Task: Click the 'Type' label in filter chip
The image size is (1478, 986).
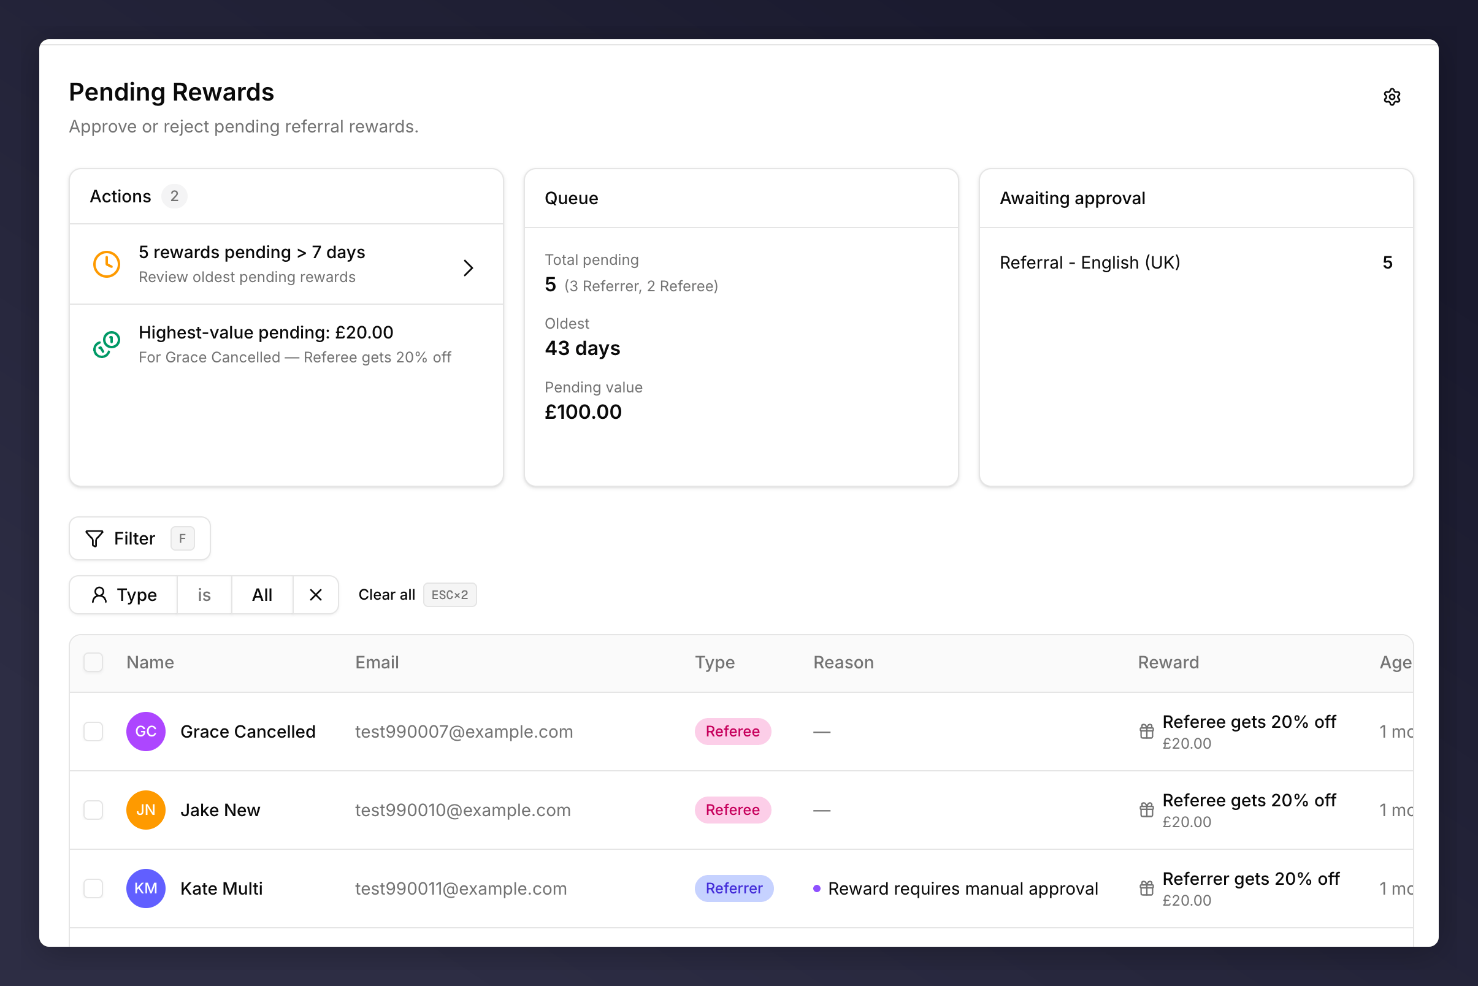Action: 137,595
